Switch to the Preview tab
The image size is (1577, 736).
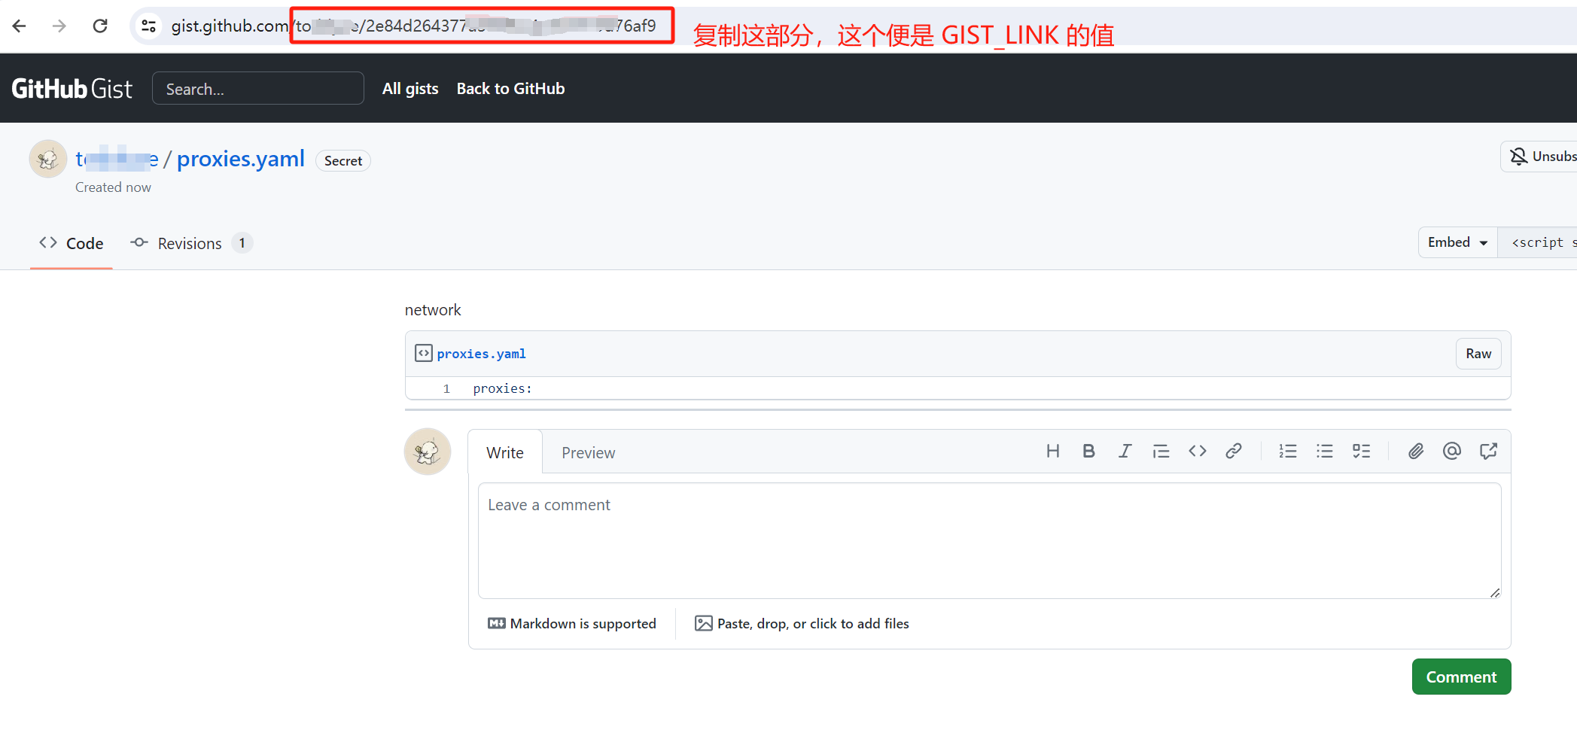(x=588, y=452)
